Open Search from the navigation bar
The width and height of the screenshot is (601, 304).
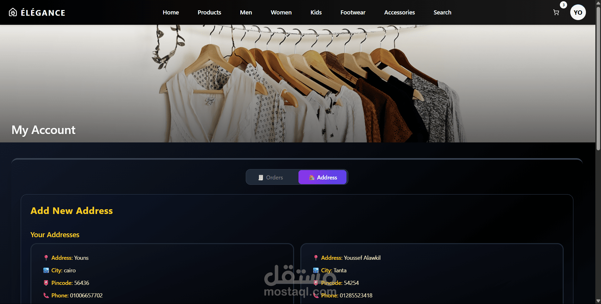tap(443, 13)
